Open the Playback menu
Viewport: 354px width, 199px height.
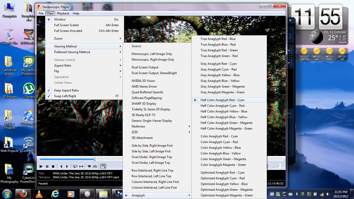point(63,13)
